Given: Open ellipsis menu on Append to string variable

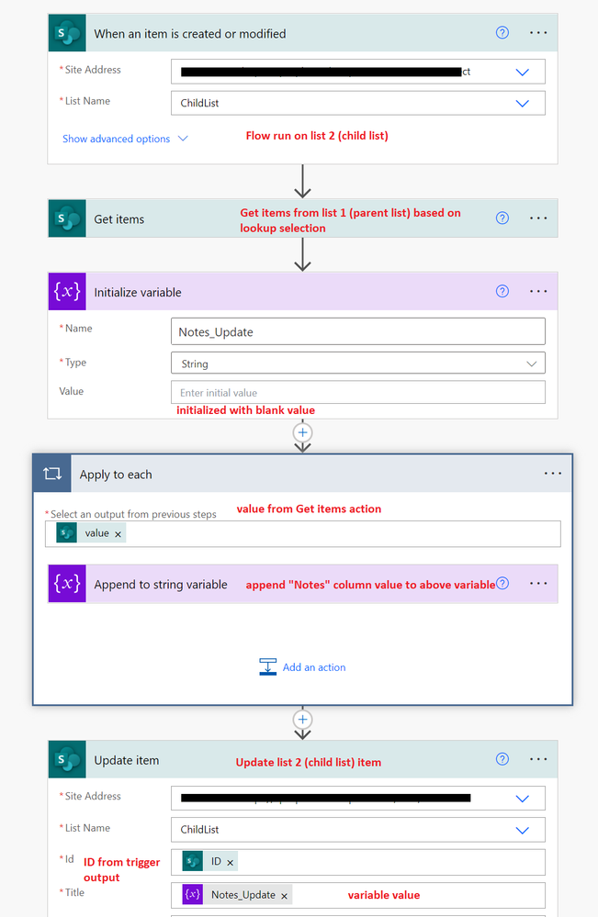Looking at the screenshot, I should point(538,584).
